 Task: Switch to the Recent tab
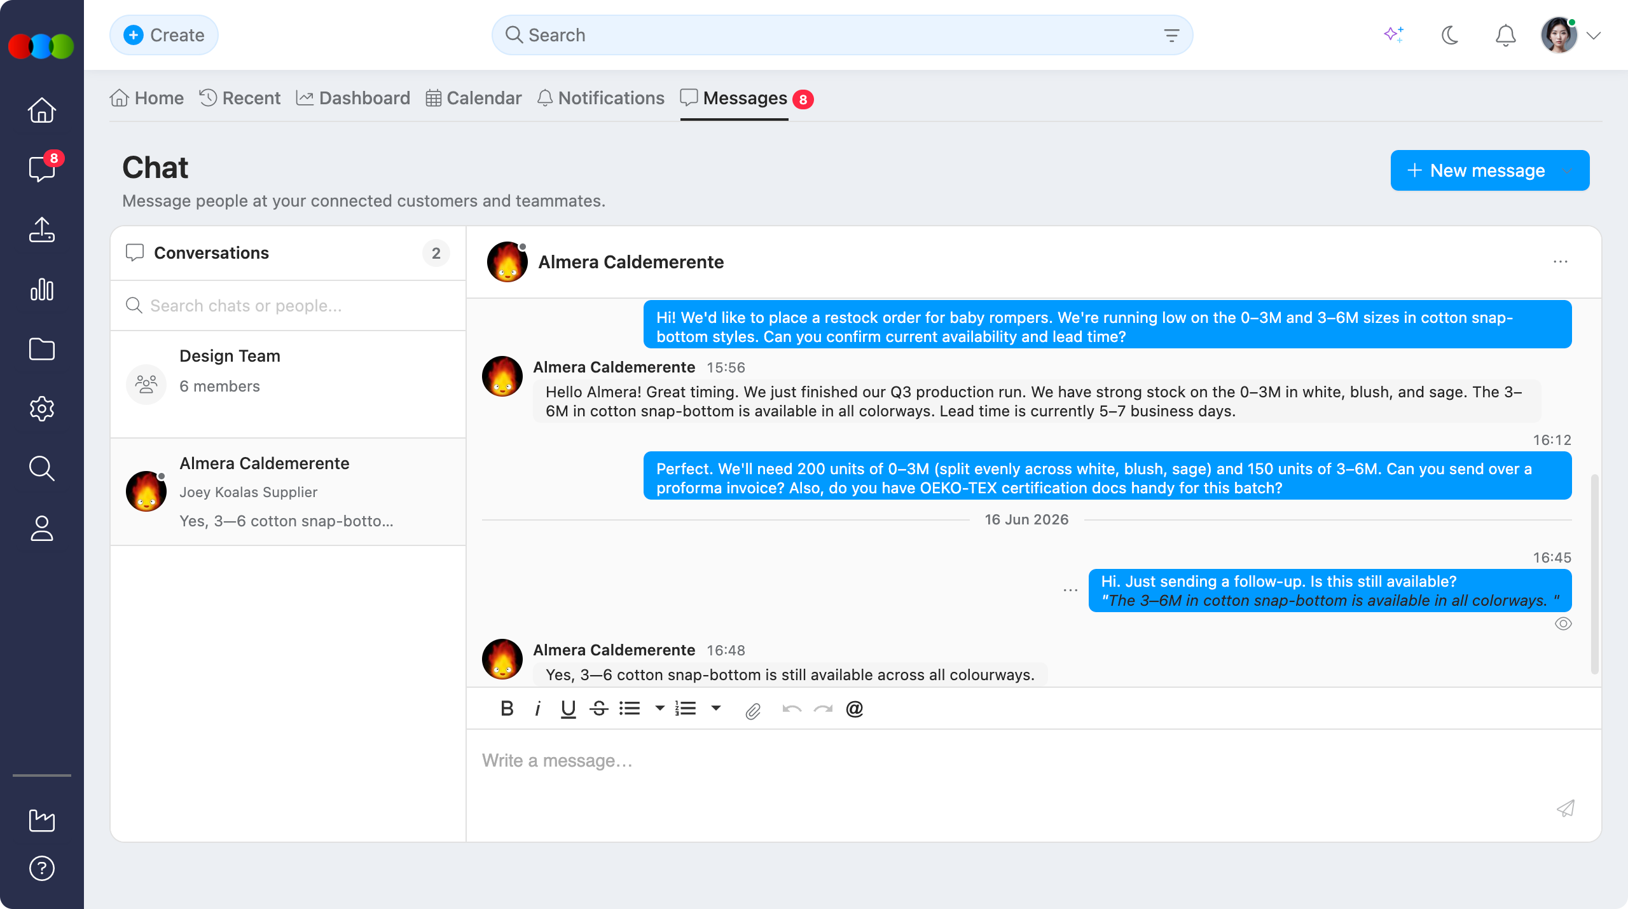click(240, 98)
